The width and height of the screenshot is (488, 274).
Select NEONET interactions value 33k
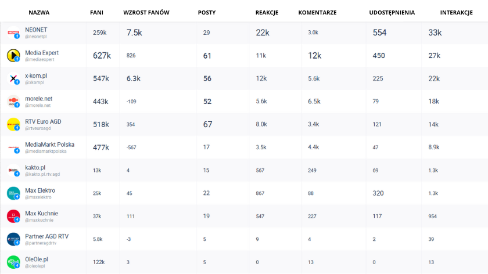click(x=435, y=33)
